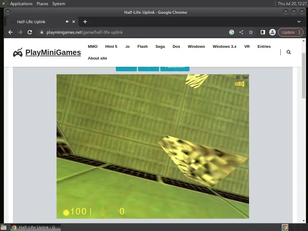
Task: Open the Windows games category
Action: (196, 47)
